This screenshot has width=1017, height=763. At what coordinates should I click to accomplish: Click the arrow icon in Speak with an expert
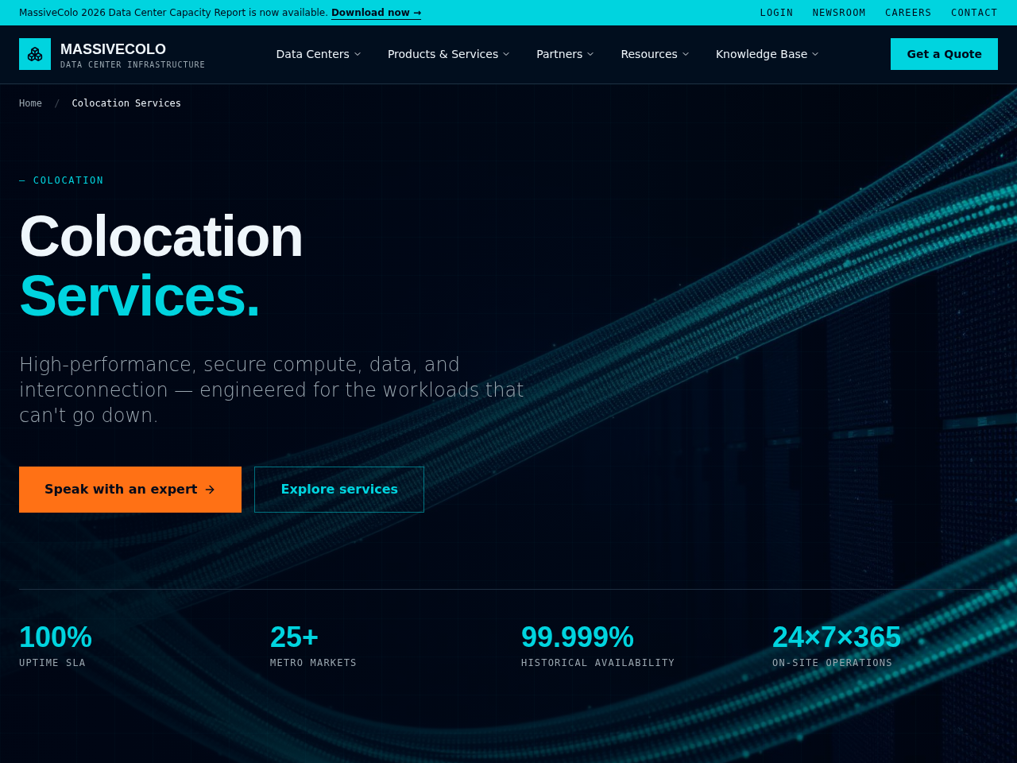point(210,490)
